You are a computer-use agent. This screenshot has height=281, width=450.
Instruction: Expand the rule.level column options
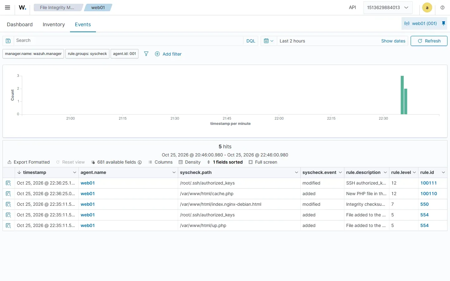[414, 172]
